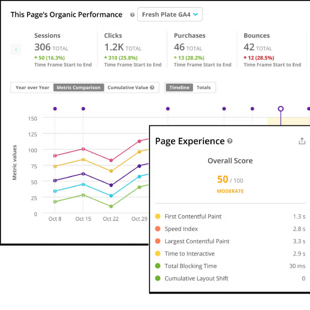Click help icon next to Cumulative Value
The image size is (310, 310).
pyautogui.click(x=152, y=88)
